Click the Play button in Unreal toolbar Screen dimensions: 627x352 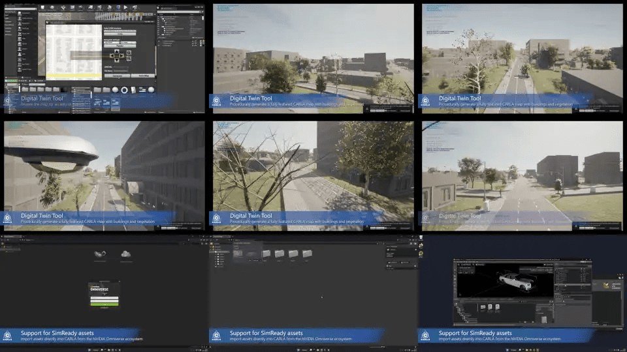pyautogui.click(x=125, y=7)
